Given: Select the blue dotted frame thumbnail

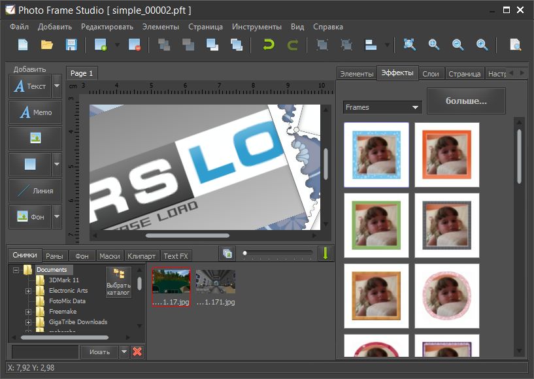Looking at the screenshot, I should [x=376, y=155].
